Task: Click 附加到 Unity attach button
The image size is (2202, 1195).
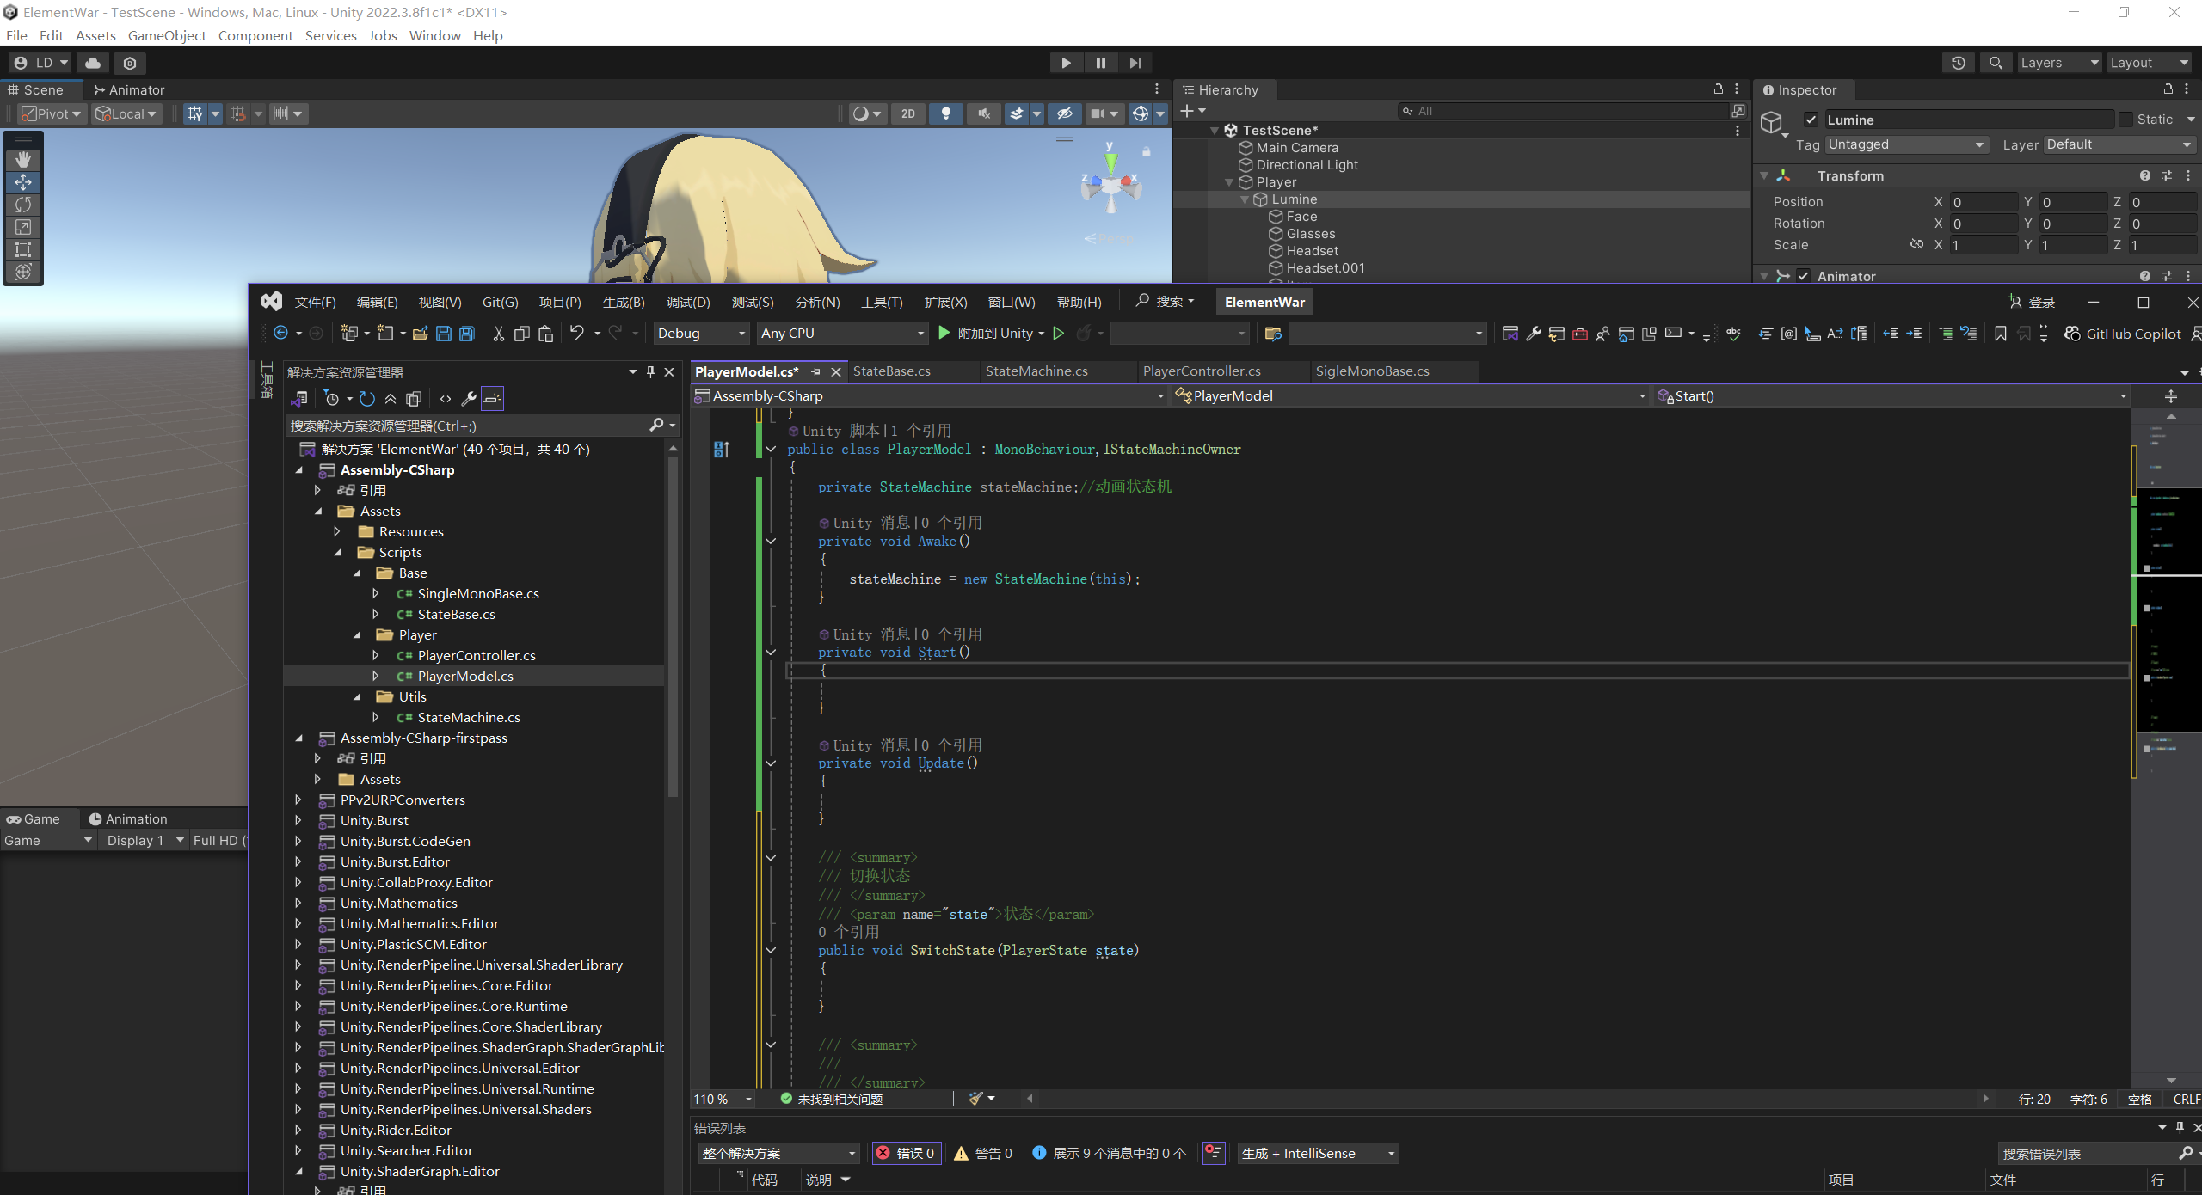Action: click(x=986, y=334)
